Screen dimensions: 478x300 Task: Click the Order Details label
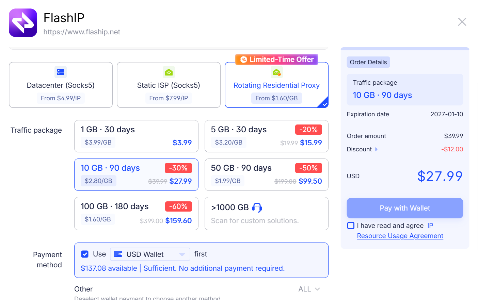(x=368, y=62)
